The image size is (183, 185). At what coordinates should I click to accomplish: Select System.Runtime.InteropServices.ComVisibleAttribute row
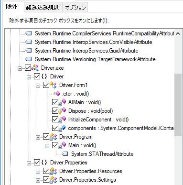click(x=94, y=42)
